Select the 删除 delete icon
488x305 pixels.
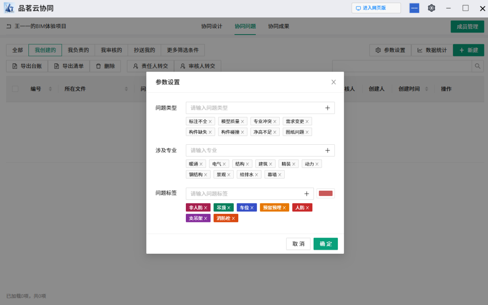coord(97,66)
